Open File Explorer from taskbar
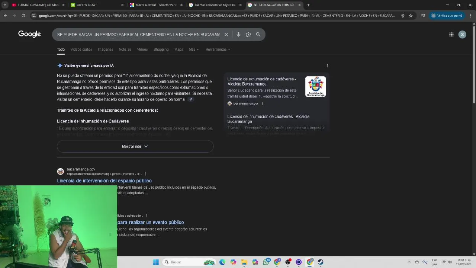 pos(244,262)
